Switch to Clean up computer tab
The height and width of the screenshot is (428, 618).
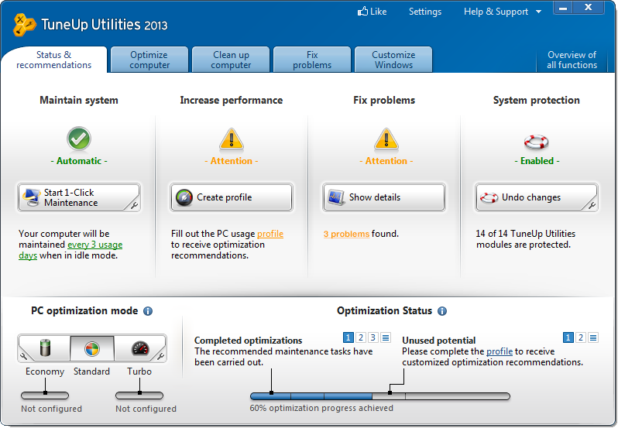click(x=231, y=60)
